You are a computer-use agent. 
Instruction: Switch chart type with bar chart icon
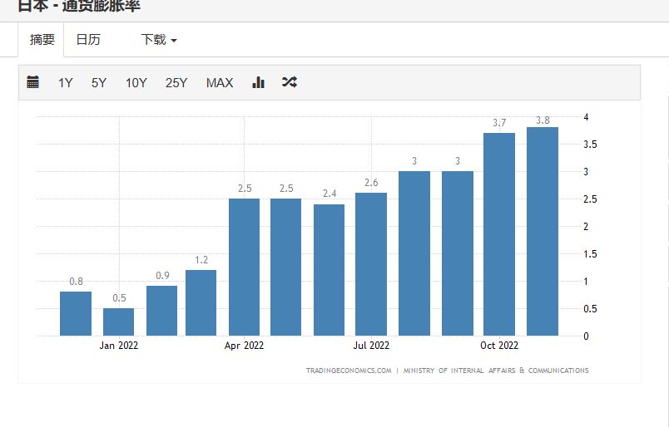pos(258,82)
